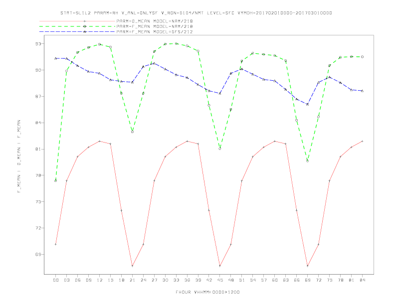Click x-axis tick label 27
The height and width of the screenshot is (305, 395).
[154, 280]
